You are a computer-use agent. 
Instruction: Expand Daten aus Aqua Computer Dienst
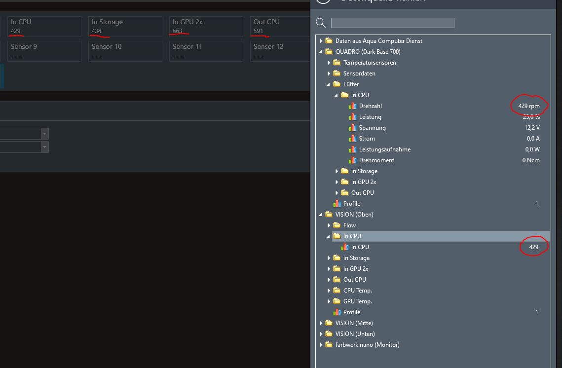pos(321,41)
